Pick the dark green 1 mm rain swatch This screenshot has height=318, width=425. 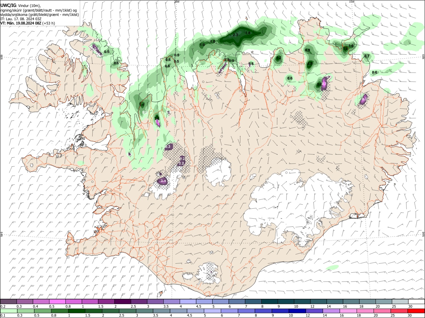(76, 311)
